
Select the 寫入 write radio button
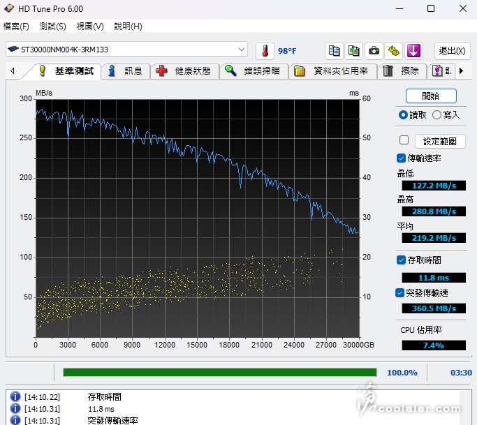436,115
